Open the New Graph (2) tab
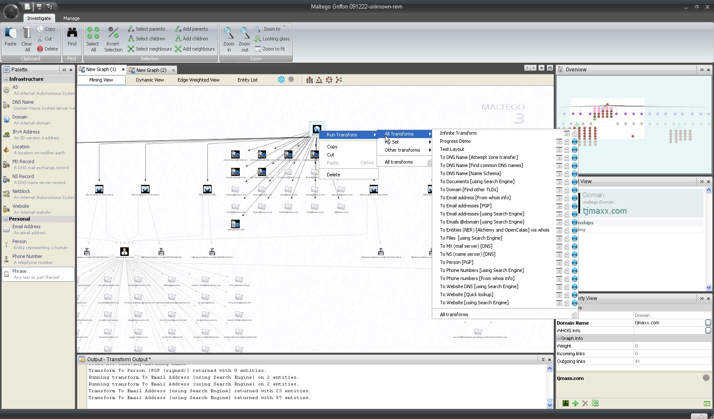The width and height of the screenshot is (714, 419). coord(151,70)
